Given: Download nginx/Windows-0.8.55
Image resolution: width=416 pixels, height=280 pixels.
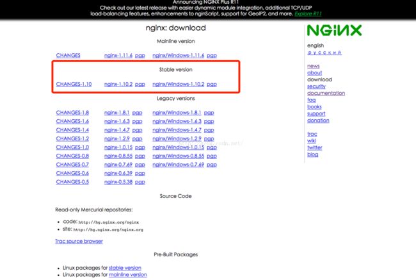Looking at the screenshot, I should click(x=179, y=156).
